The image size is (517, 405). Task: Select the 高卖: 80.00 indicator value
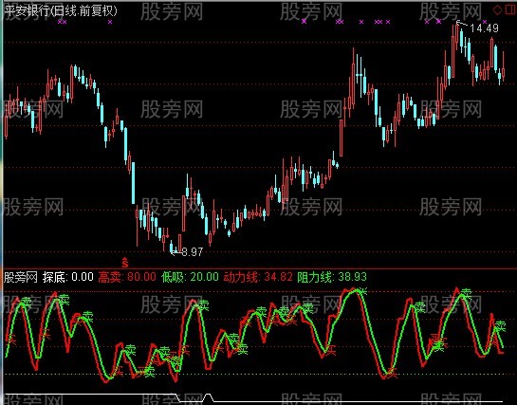point(127,277)
